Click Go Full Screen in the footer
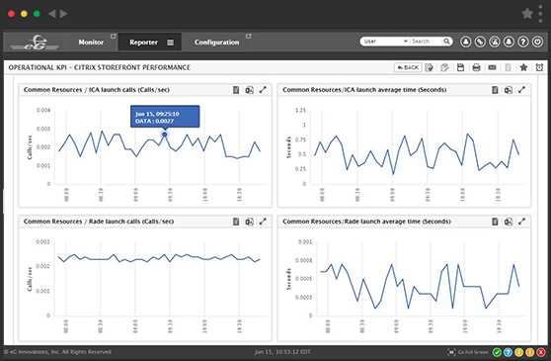551x361 pixels. pyautogui.click(x=468, y=352)
